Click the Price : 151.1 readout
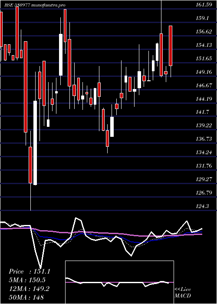Image resolution: width=217 pixels, height=304 pixels. 30,271
